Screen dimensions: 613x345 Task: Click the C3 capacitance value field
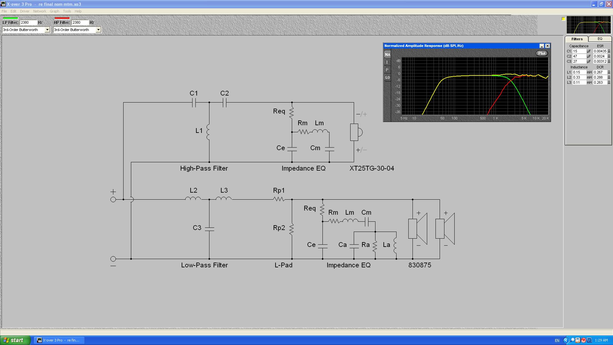(x=579, y=61)
